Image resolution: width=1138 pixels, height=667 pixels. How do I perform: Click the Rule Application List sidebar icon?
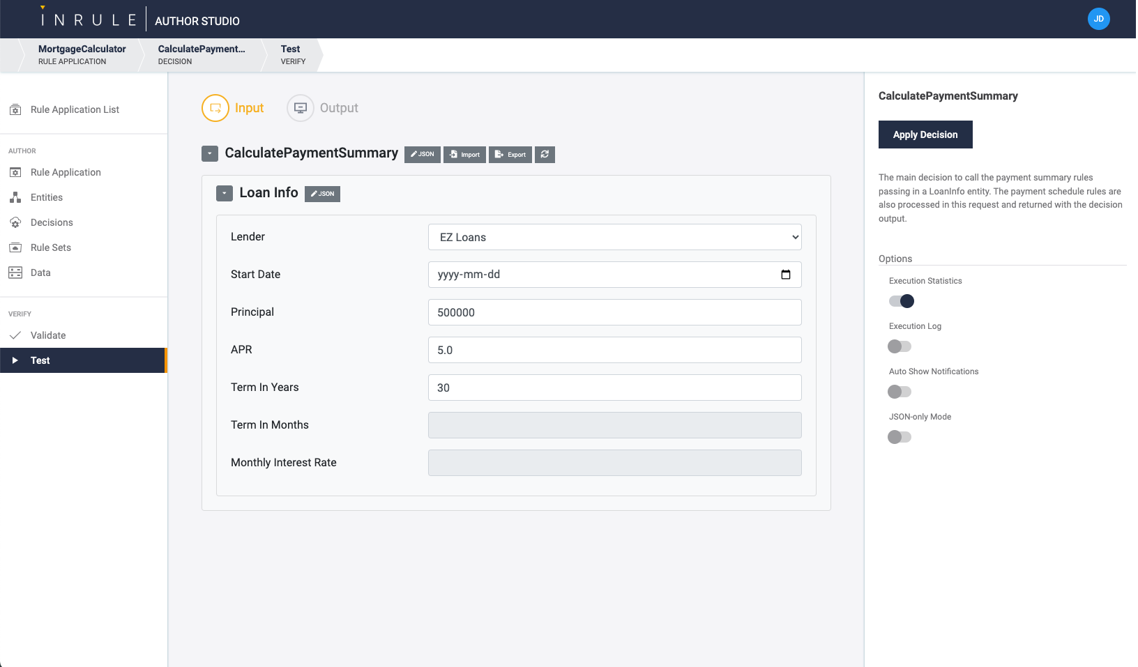pos(15,109)
